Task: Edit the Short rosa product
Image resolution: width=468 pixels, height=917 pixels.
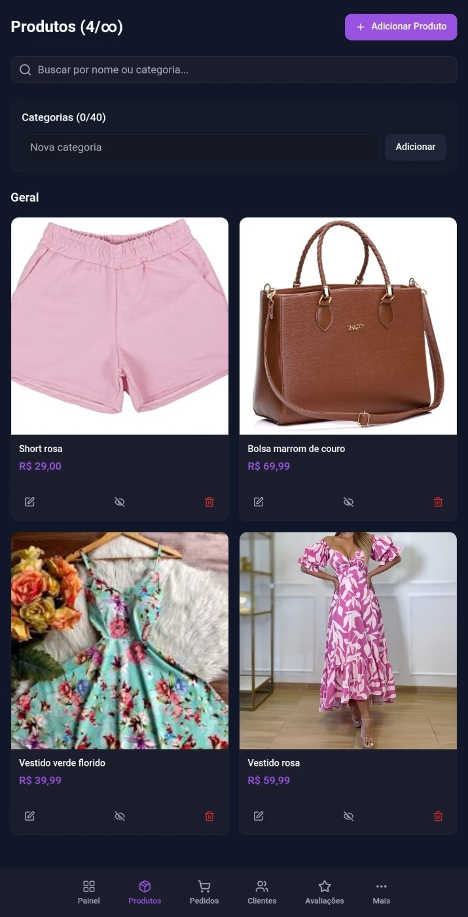Action: [29, 502]
